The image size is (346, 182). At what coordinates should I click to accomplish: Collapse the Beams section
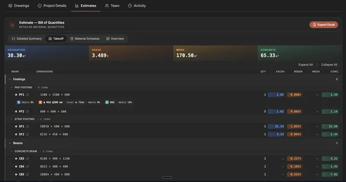[x=10, y=143]
